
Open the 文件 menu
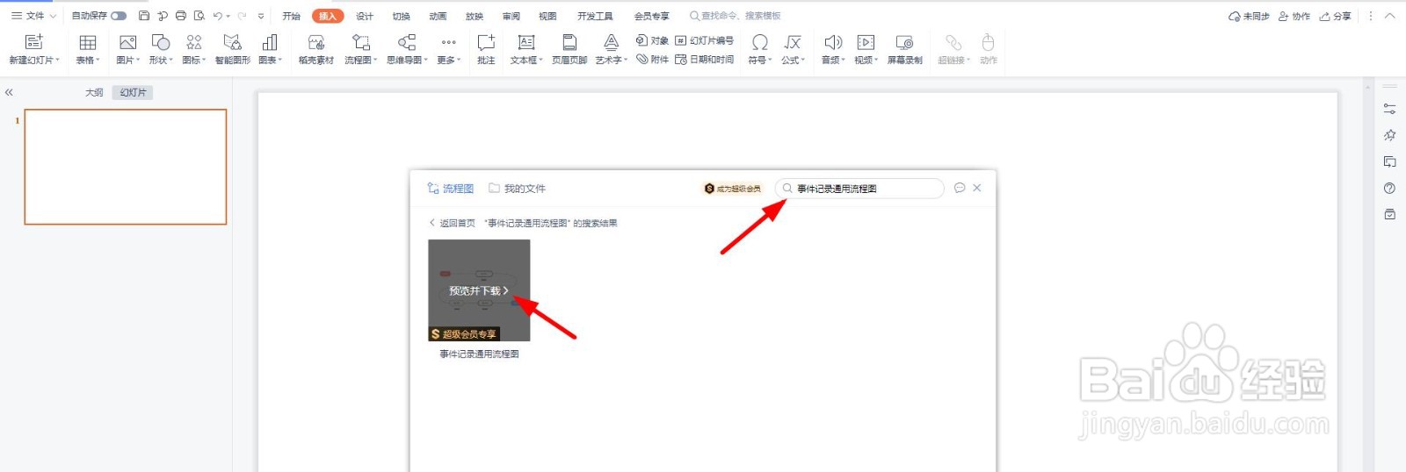click(x=33, y=16)
